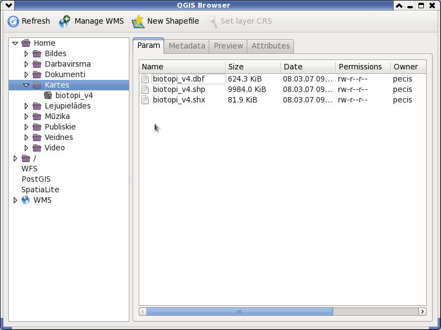
Task: Switch to the Attributes tab
Action: [270, 46]
